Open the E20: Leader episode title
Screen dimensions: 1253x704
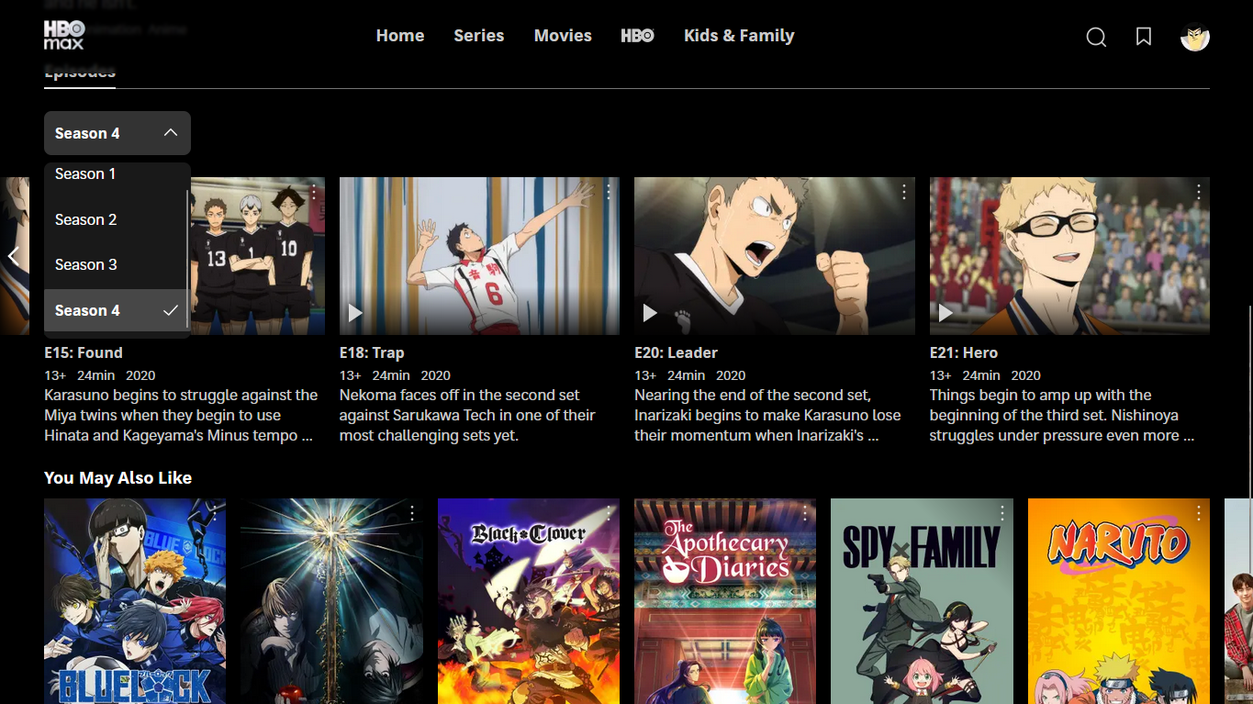point(676,352)
